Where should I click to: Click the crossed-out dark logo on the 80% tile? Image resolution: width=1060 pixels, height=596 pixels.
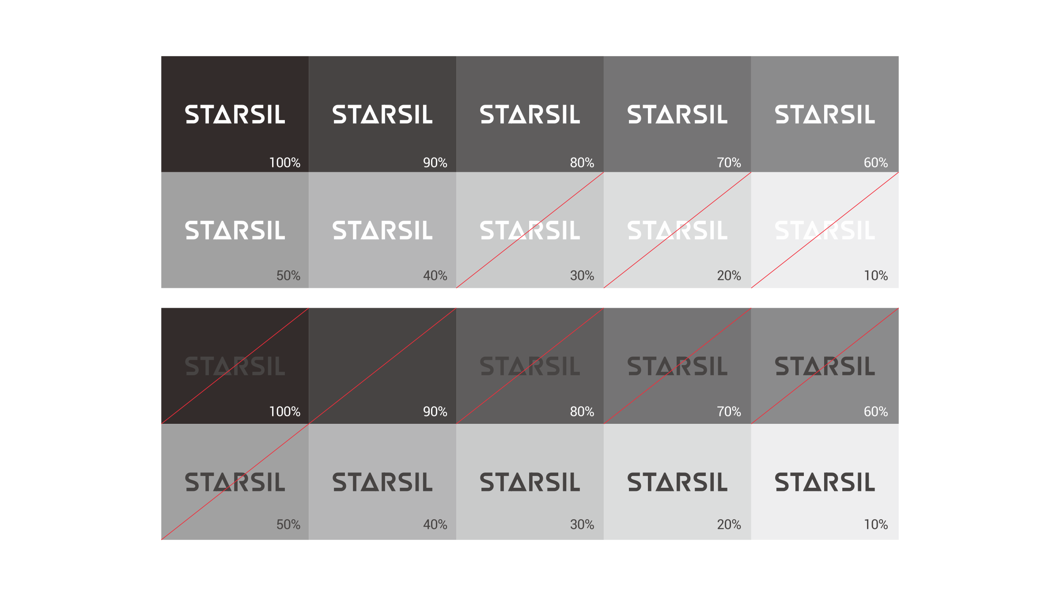530,366
